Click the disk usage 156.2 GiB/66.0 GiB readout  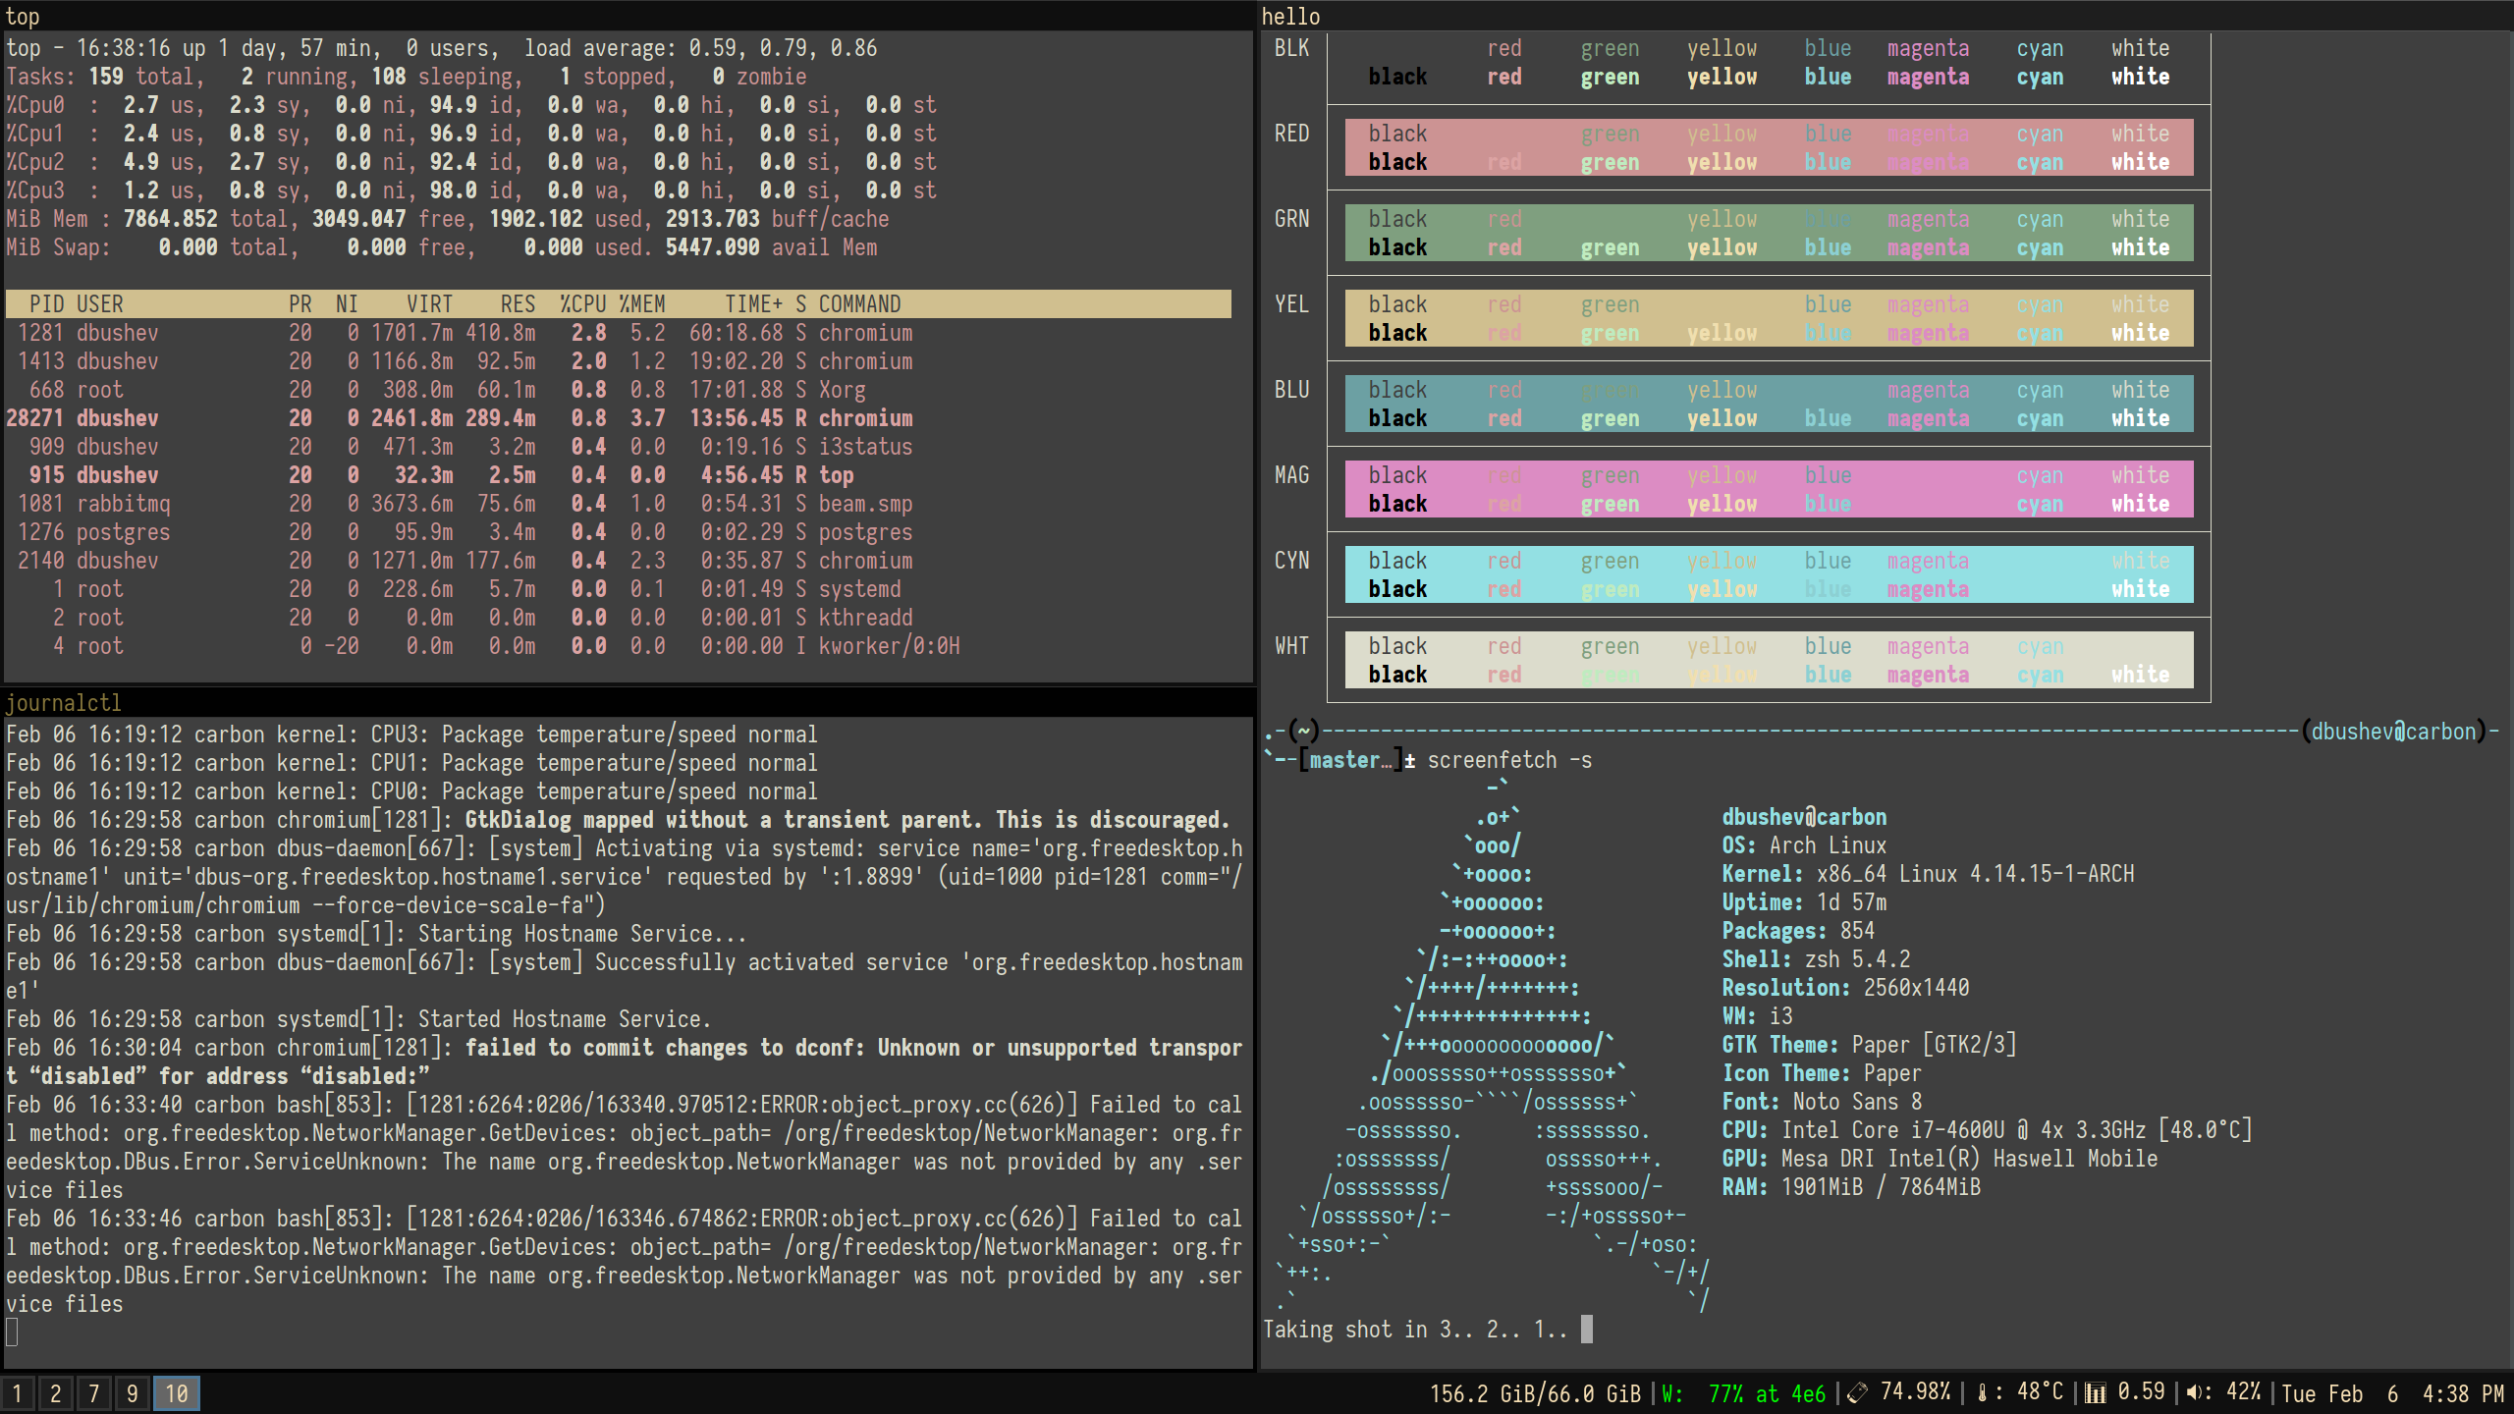(x=1535, y=1393)
